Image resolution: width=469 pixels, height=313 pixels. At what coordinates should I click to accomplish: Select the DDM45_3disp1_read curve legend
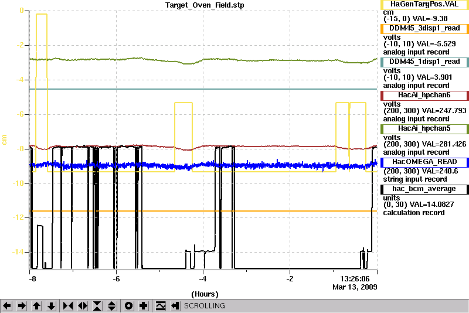[424, 28]
